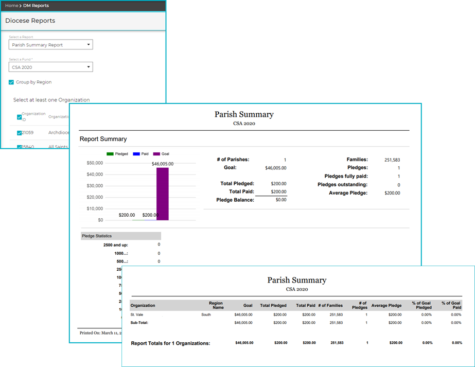Viewport: 475px width, 367px height.
Task: Select the Sub-Total row label
Action: [x=139, y=322]
